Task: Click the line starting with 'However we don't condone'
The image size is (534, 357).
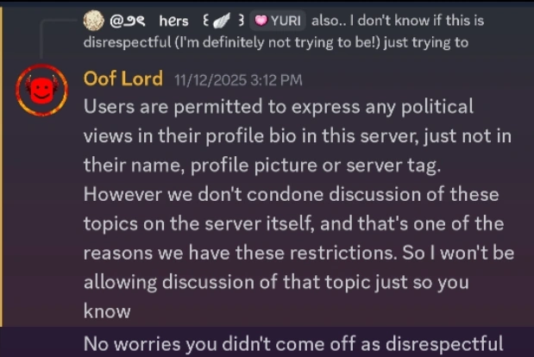Action: [x=292, y=195]
